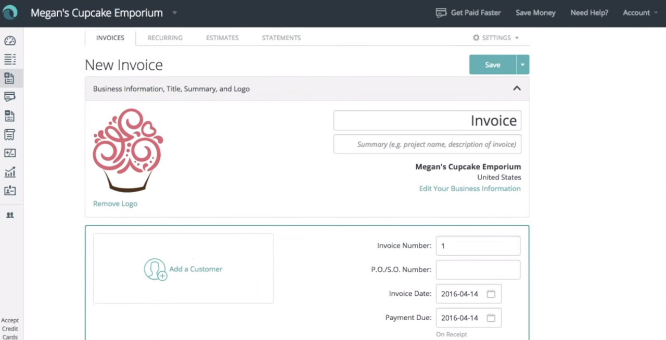
Task: Click Need Help? in header
Action: (590, 12)
